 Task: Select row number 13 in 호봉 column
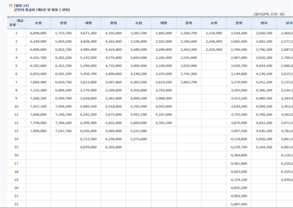pos(16,131)
